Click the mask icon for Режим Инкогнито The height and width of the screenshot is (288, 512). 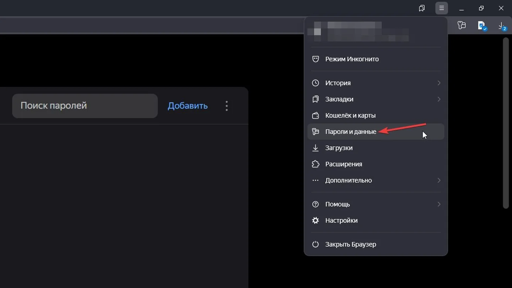coord(315,59)
